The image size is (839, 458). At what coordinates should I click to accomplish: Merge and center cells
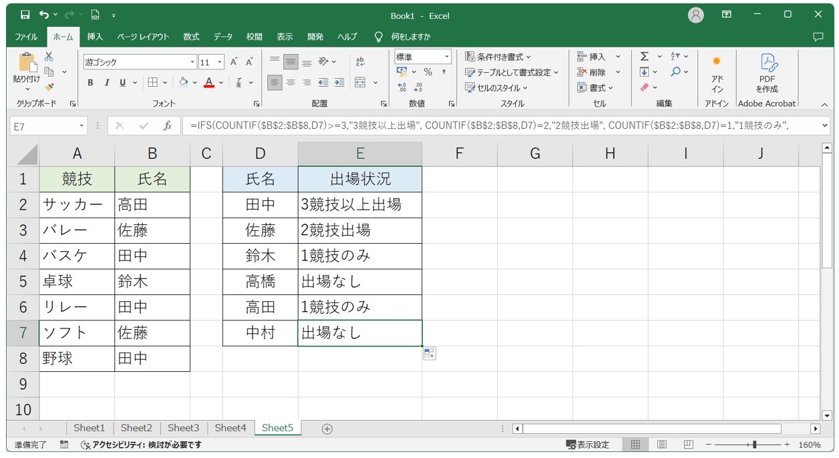[361, 83]
